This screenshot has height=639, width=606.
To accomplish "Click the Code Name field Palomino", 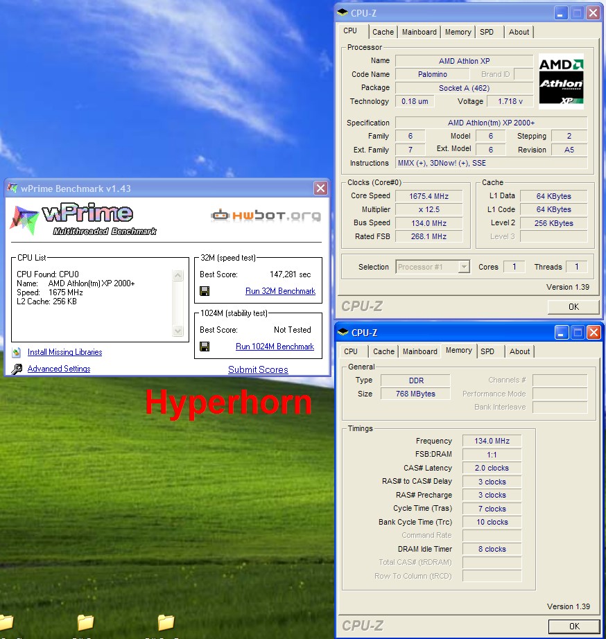I will tap(432, 74).
